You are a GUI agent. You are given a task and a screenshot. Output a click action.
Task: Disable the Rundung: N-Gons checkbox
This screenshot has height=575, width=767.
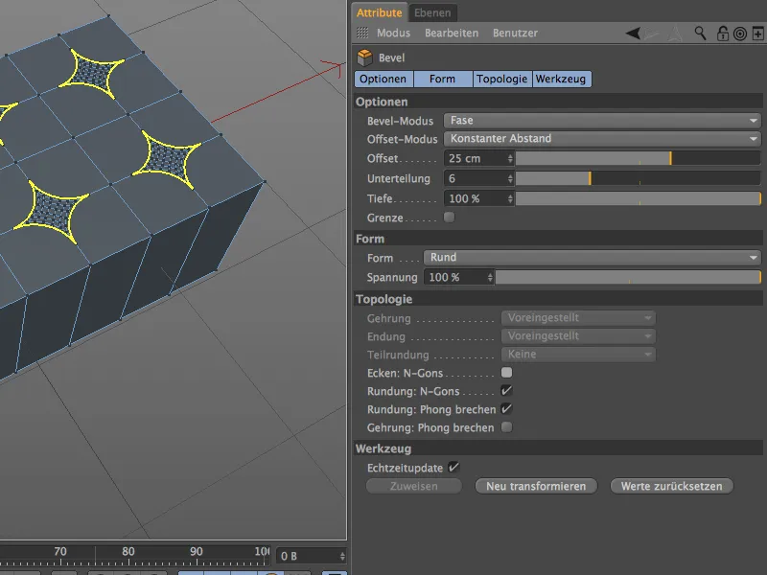(507, 391)
